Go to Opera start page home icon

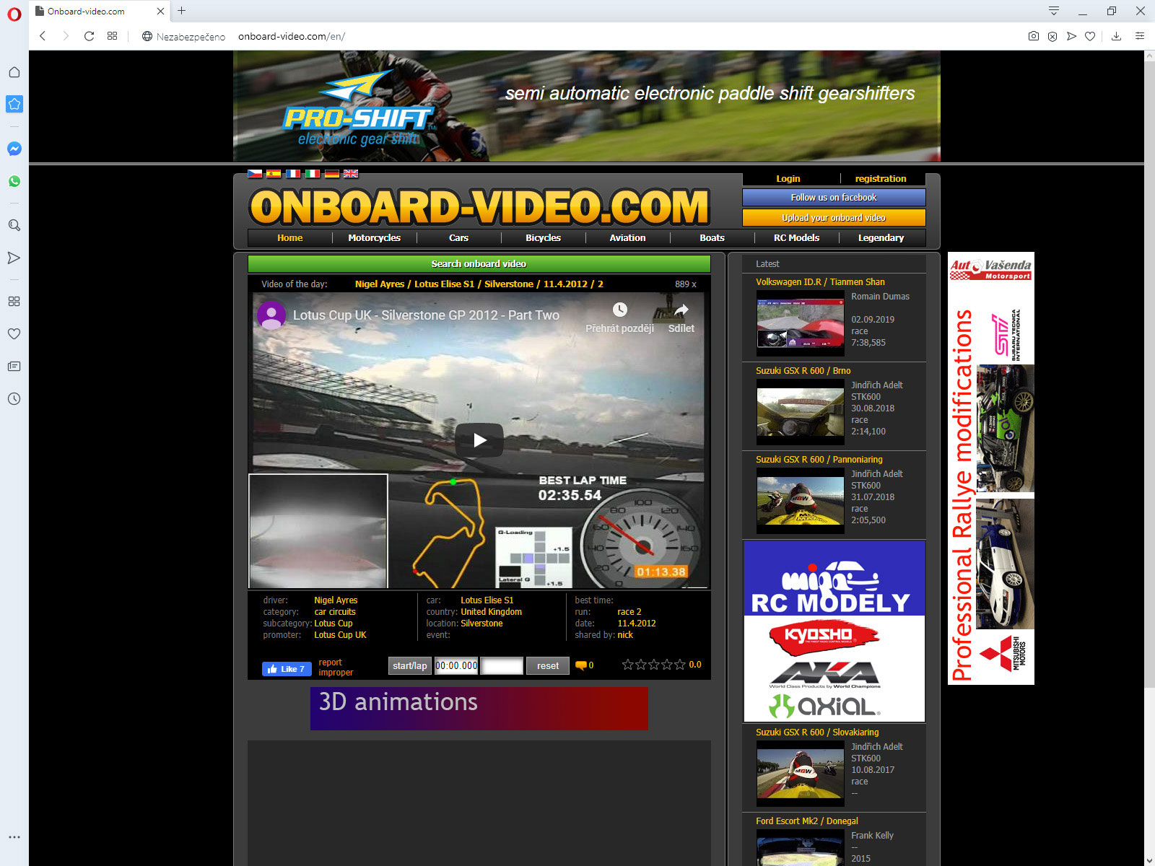[14, 72]
